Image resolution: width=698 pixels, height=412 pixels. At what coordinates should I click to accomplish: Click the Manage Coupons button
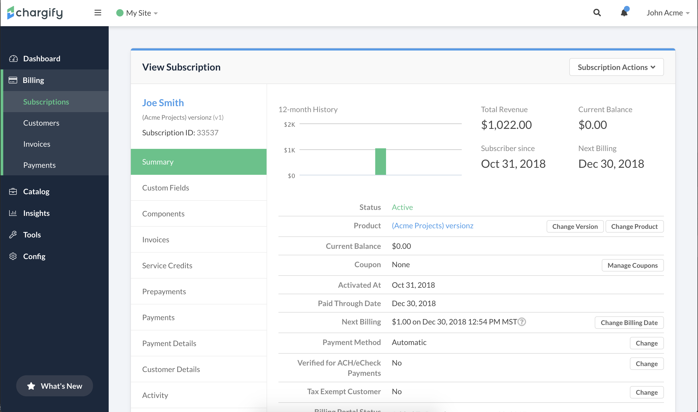click(x=632, y=265)
